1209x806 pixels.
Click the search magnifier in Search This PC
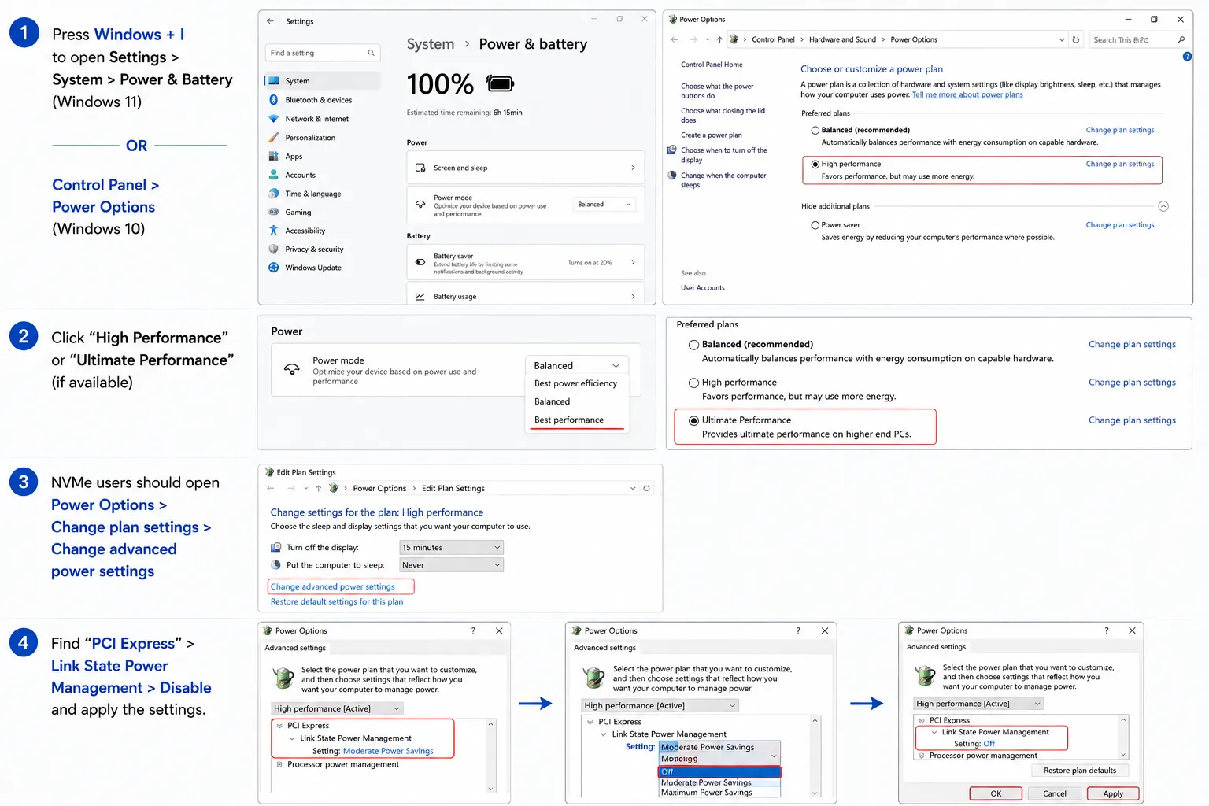1181,39
